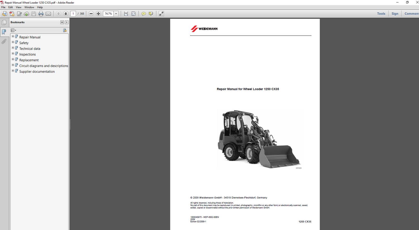Open the Page Thumbnails panel
The image size is (419, 230).
click(x=4, y=23)
